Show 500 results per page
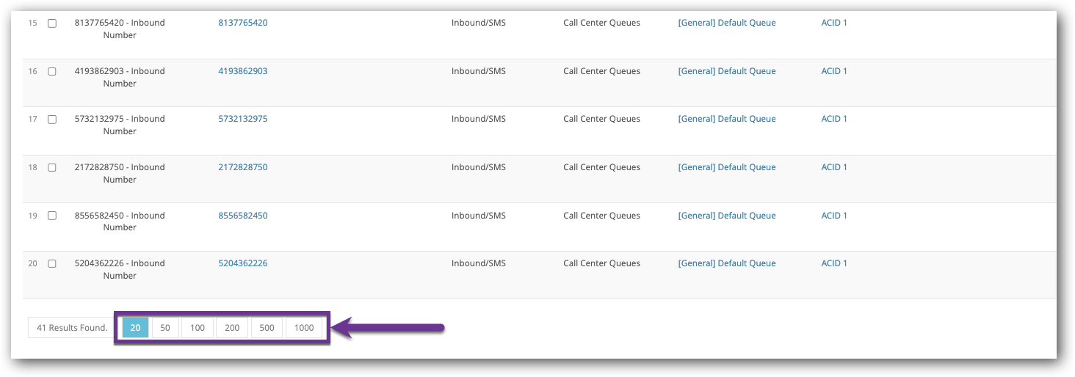1075x377 pixels. pyautogui.click(x=267, y=328)
